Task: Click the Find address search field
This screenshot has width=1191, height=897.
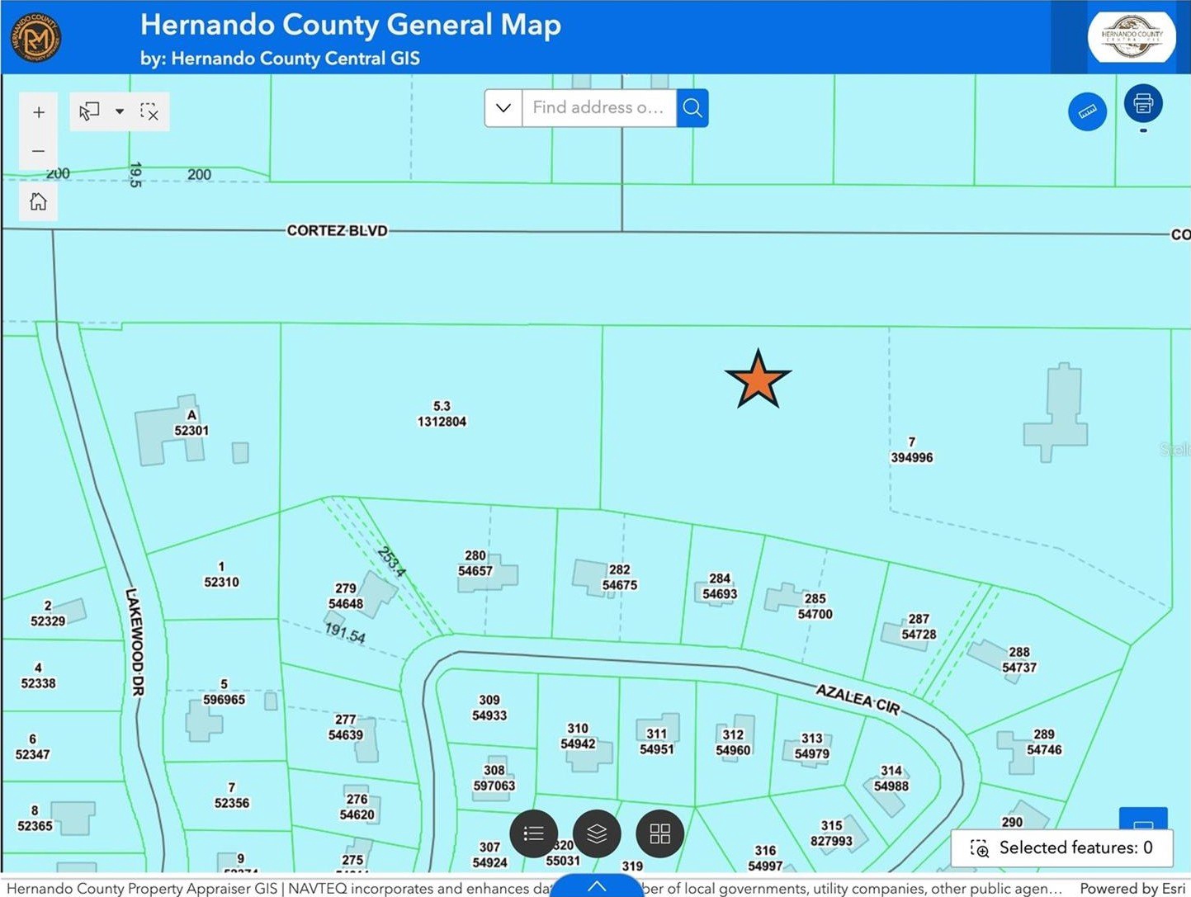Action: 598,108
